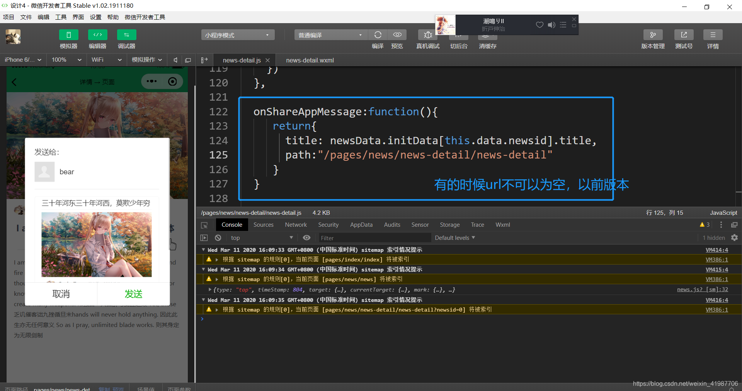
Task: Open the top context dropdown
Action: coord(262,238)
